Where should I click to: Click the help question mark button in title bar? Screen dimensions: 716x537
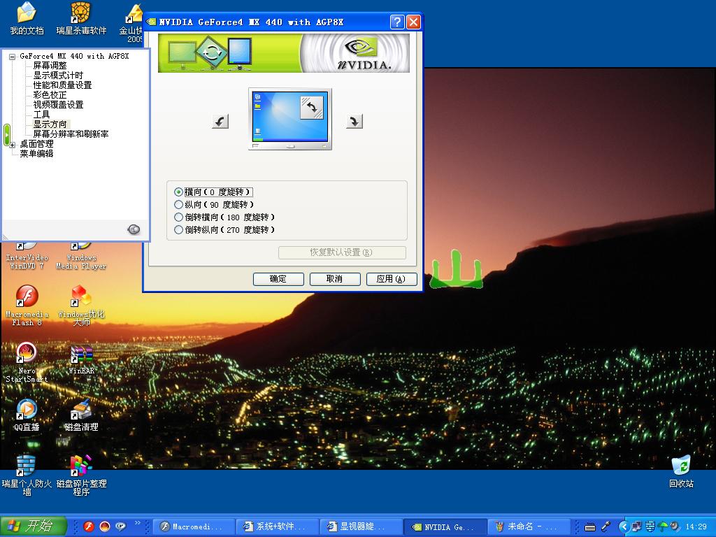(397, 22)
